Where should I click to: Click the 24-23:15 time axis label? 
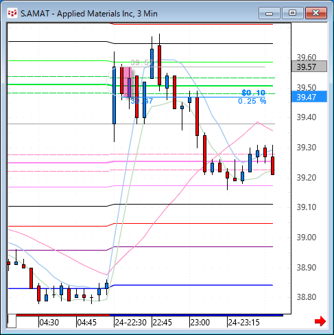coord(243,323)
